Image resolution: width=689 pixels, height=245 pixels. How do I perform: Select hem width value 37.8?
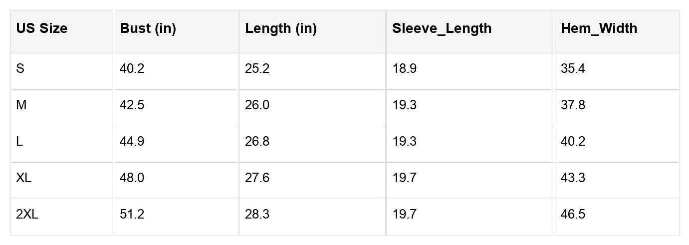(573, 105)
